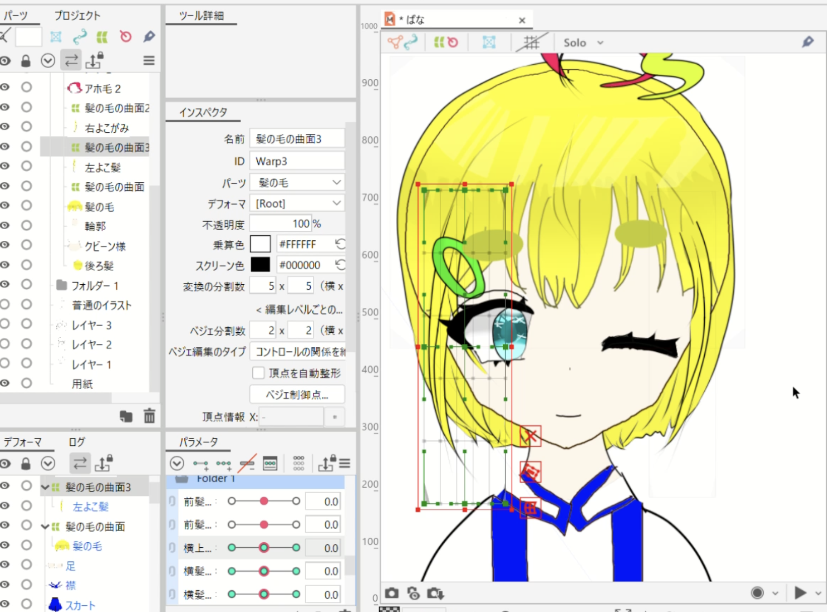Image resolution: width=827 pixels, height=612 pixels.
Task: Open the パーツ dropdown showing 髪の毛
Action: (x=297, y=182)
